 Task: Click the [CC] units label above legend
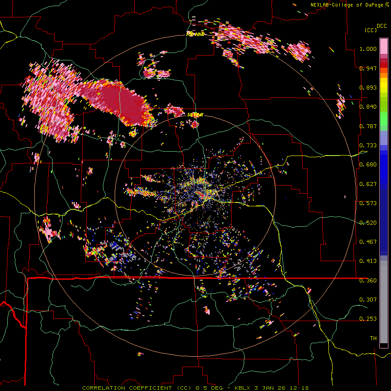click(x=371, y=30)
